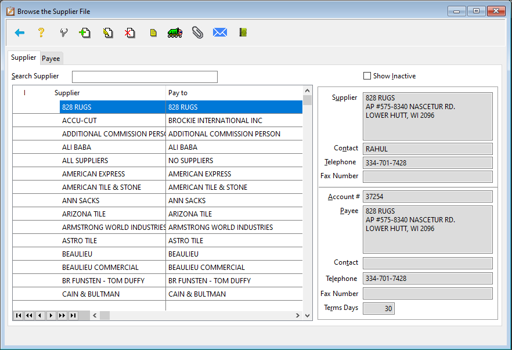Select BROCKIE INTERNATIONAL INC pay-to cell

234,121
